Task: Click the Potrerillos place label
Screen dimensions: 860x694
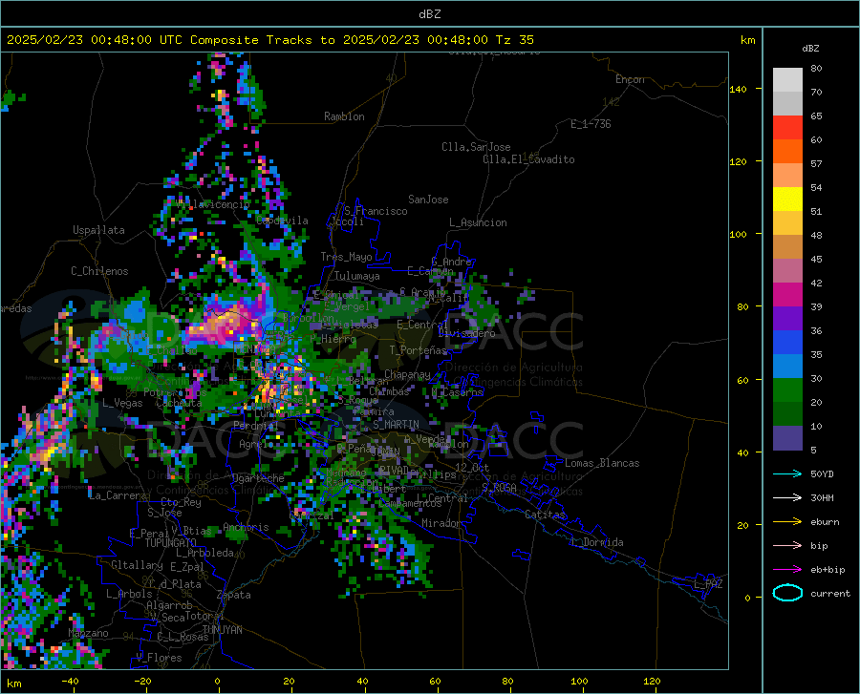Action: [175, 392]
